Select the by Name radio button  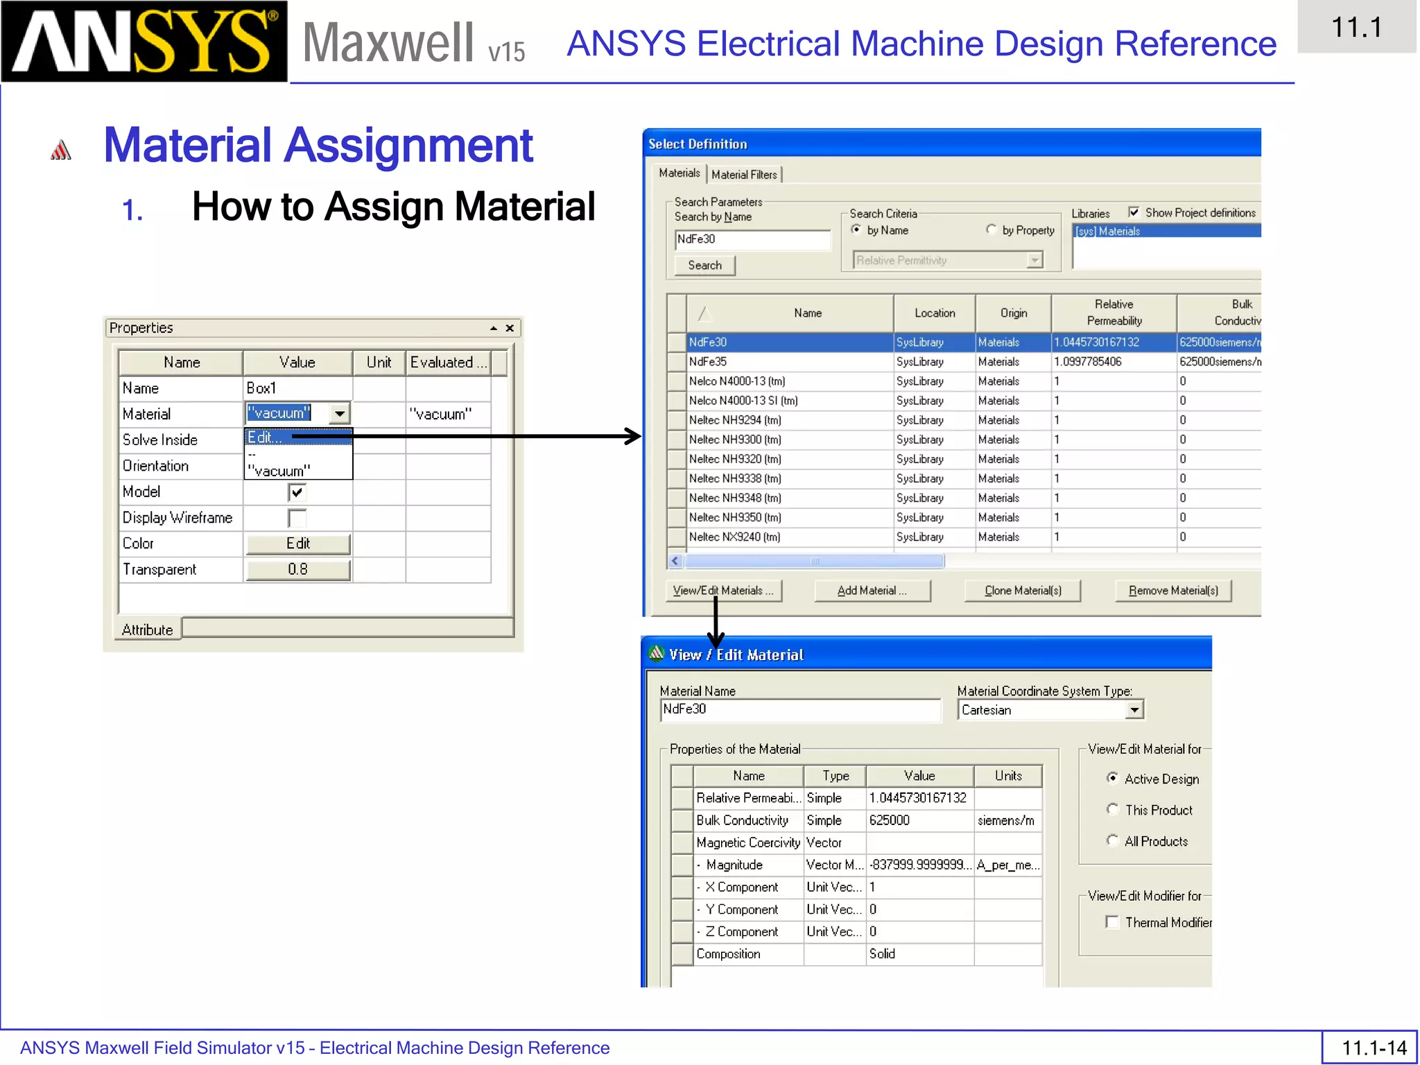click(856, 230)
